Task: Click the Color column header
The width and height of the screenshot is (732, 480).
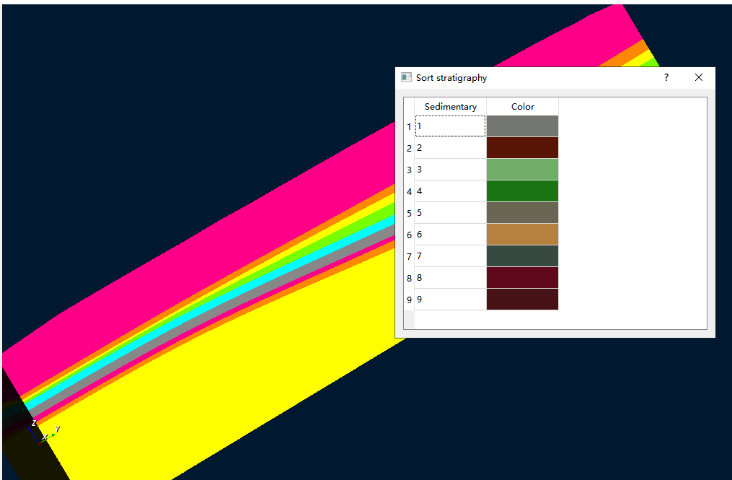Action: point(522,106)
